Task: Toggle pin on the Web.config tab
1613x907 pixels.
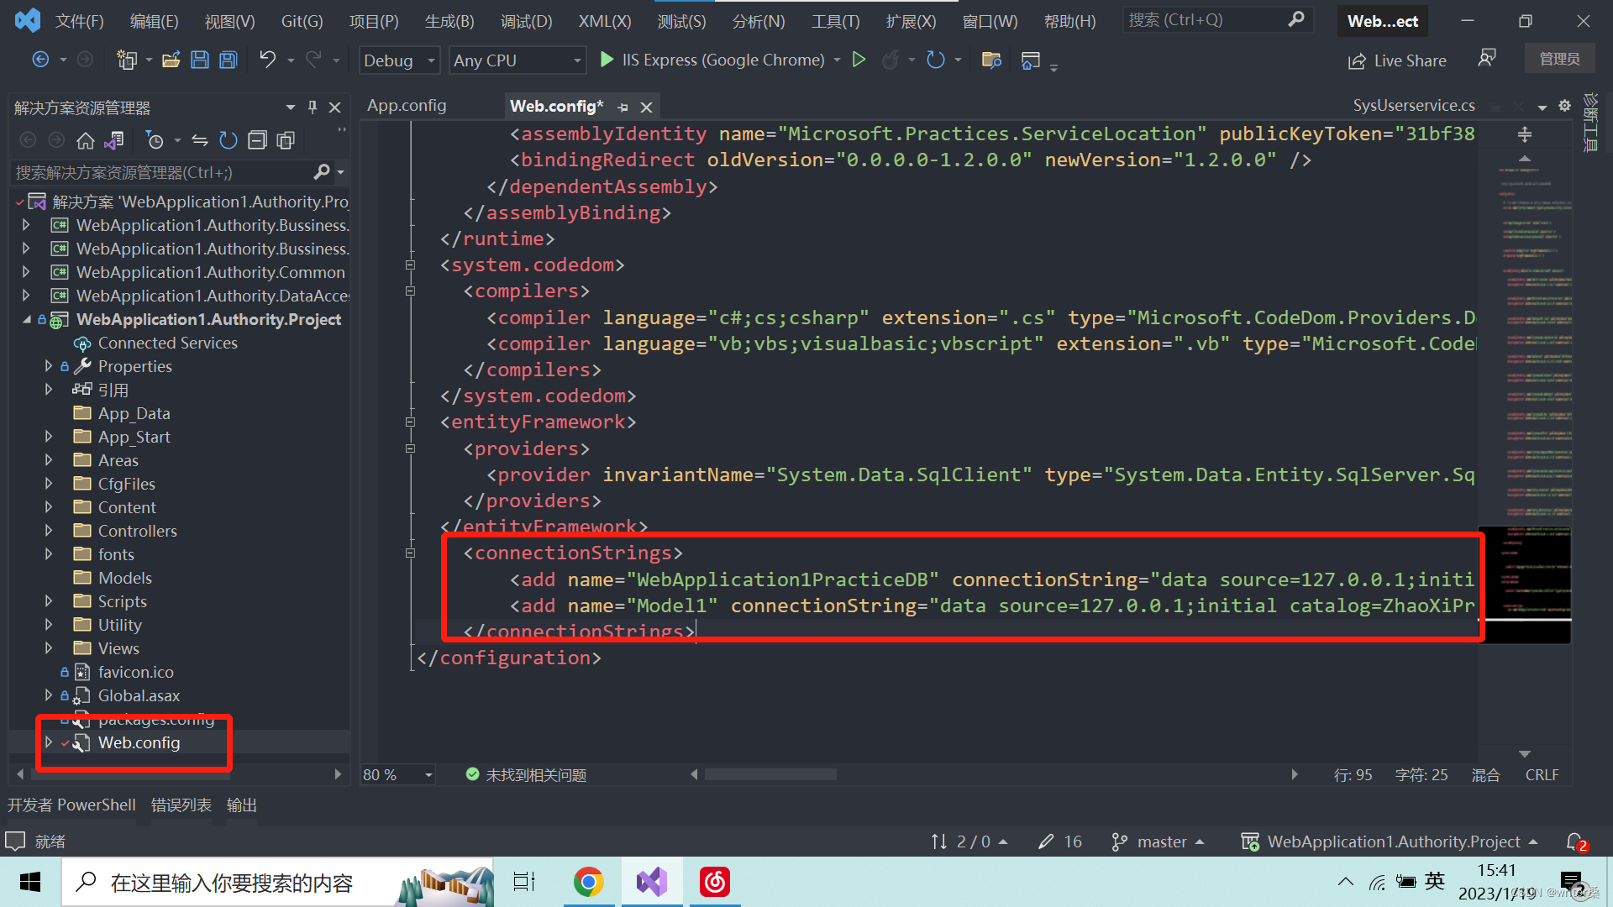Action: pyautogui.click(x=623, y=107)
